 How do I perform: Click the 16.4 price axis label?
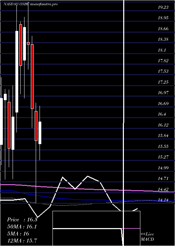[162, 114]
